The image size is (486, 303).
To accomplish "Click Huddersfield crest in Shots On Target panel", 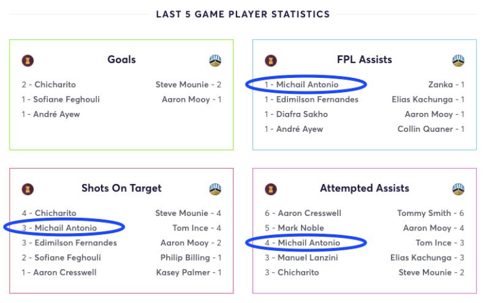I will coord(215,189).
